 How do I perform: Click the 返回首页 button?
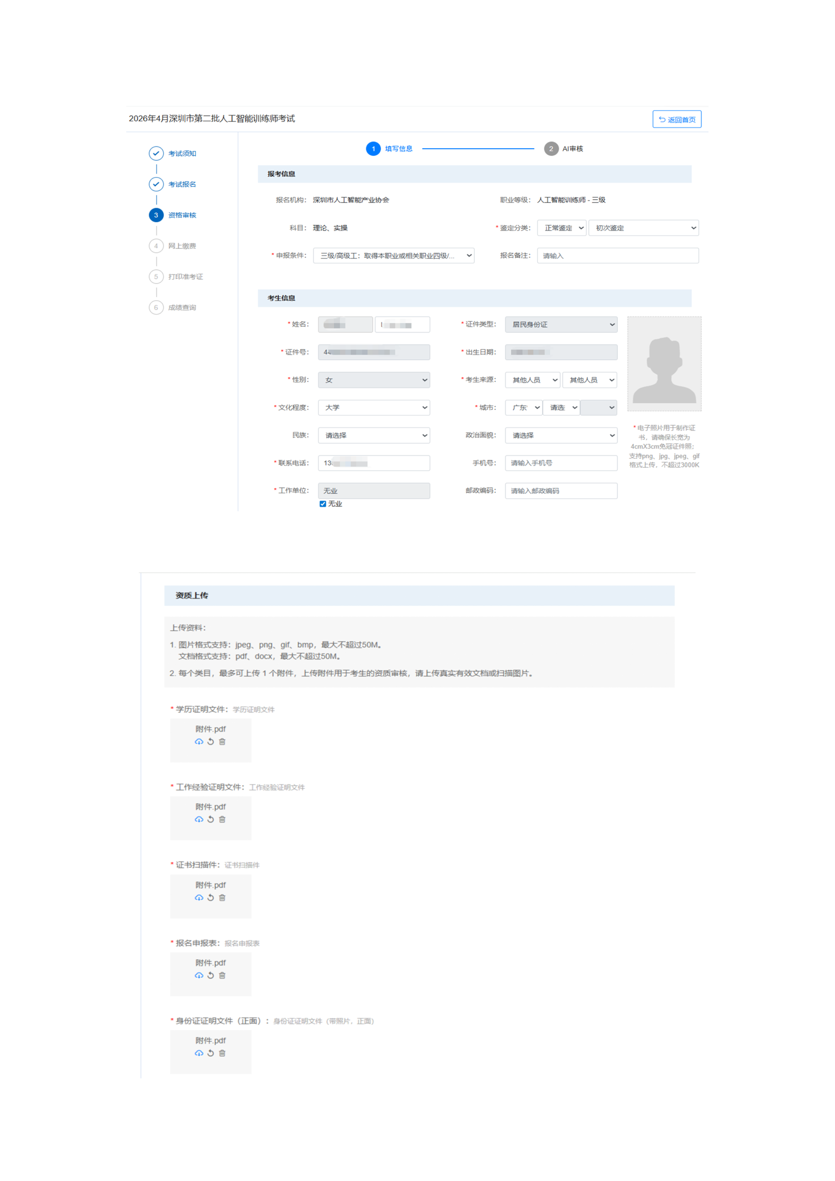[x=676, y=119]
